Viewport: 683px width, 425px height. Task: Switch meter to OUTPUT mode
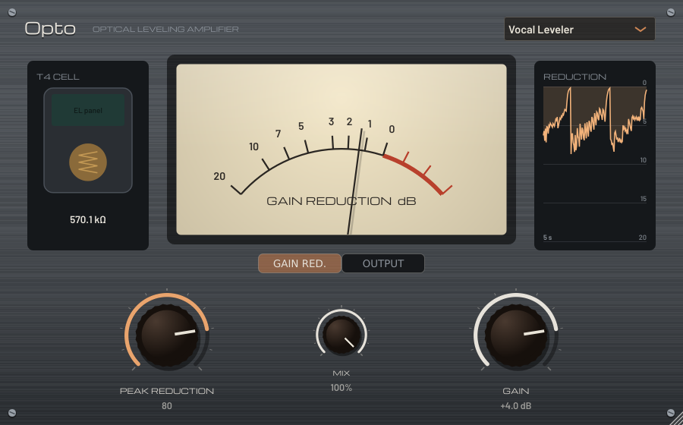[383, 263]
